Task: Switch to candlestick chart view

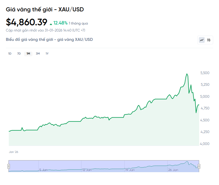Action: 209,40
